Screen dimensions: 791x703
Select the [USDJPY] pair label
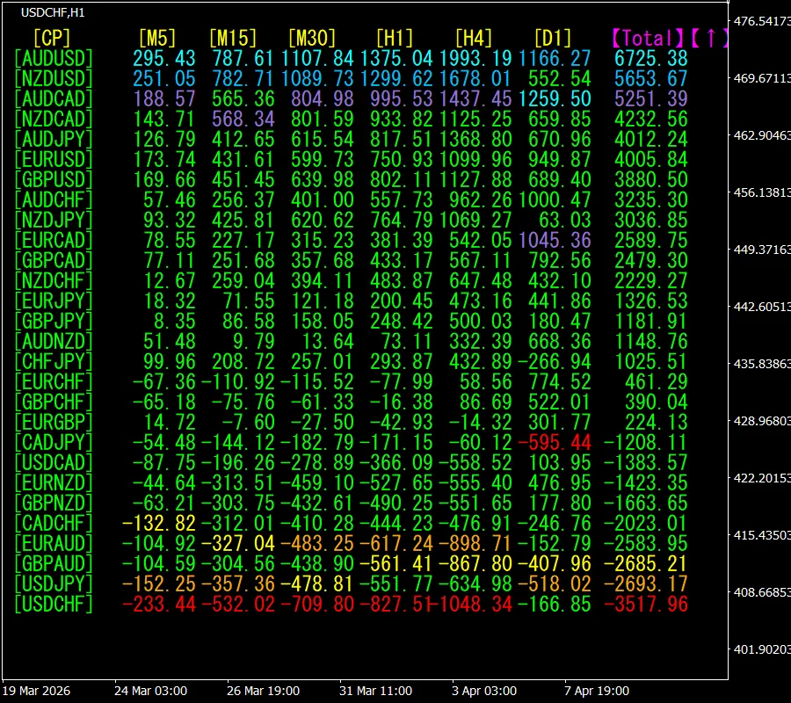click(x=54, y=583)
